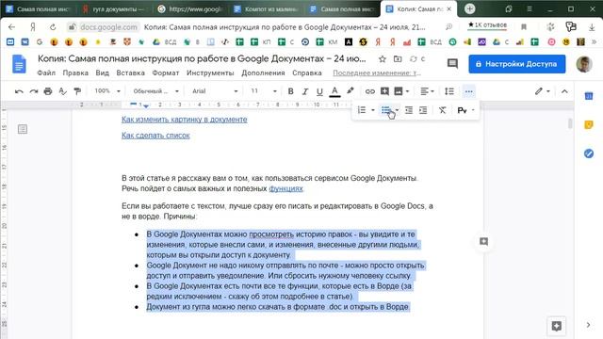Viewport: 603px width, 339px height.
Task: Follow link Как изменить картинку в документе
Action: point(185,120)
